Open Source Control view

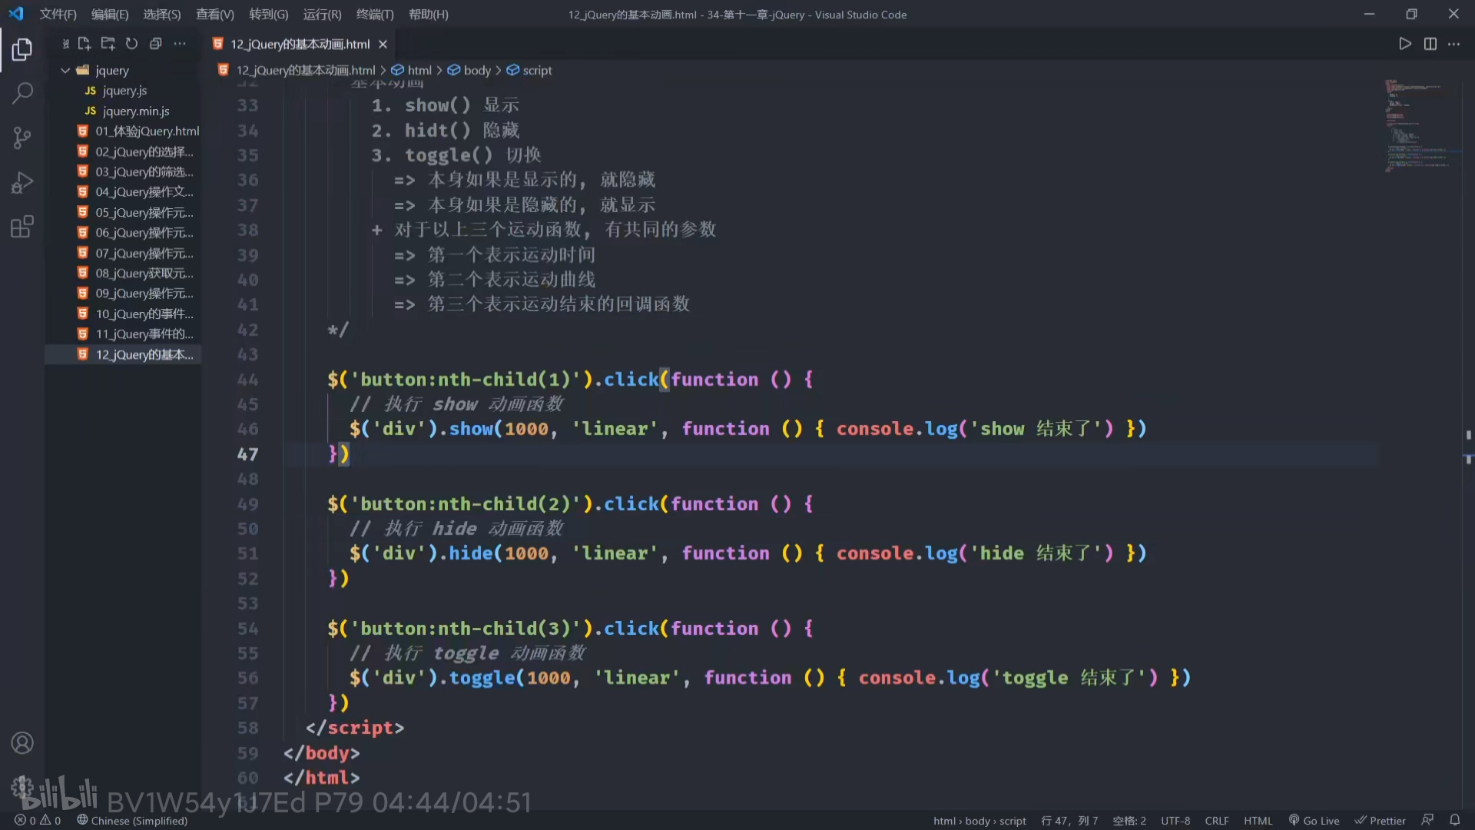(22, 138)
